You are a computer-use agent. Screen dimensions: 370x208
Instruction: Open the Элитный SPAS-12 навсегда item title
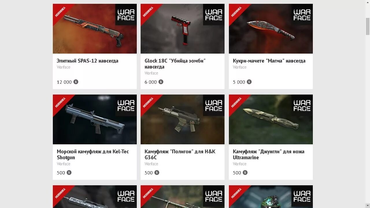coord(88,61)
